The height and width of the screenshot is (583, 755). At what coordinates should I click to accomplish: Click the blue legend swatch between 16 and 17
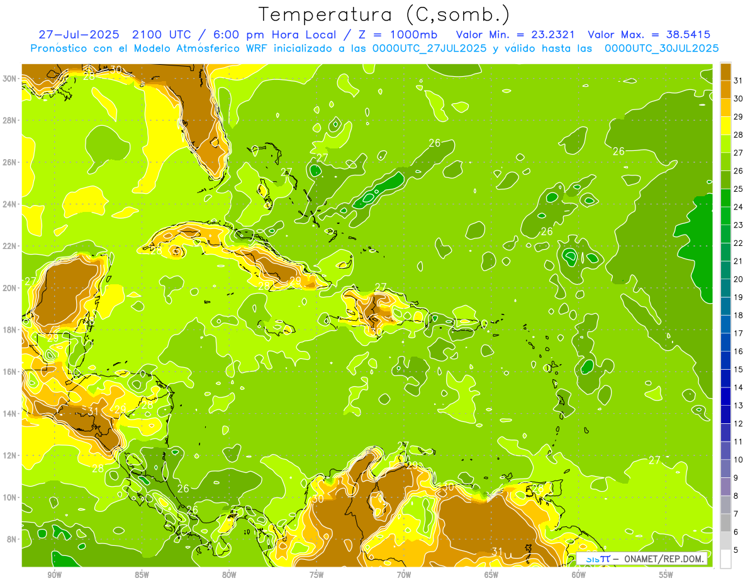[x=725, y=342]
